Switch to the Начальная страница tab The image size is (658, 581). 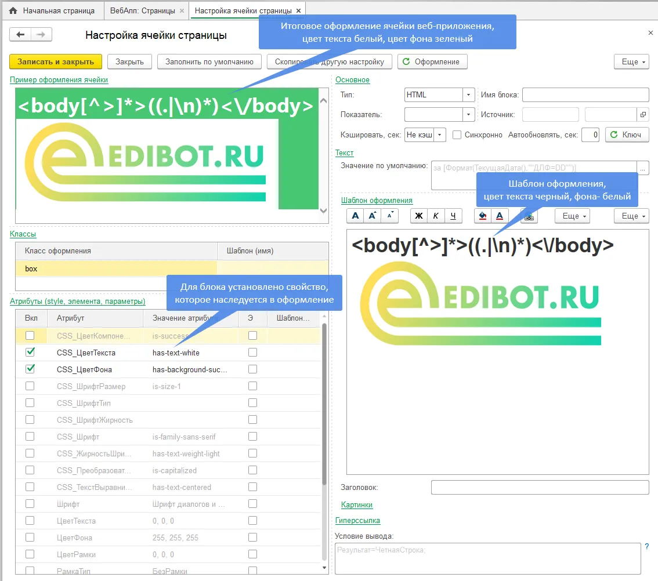coord(53,10)
